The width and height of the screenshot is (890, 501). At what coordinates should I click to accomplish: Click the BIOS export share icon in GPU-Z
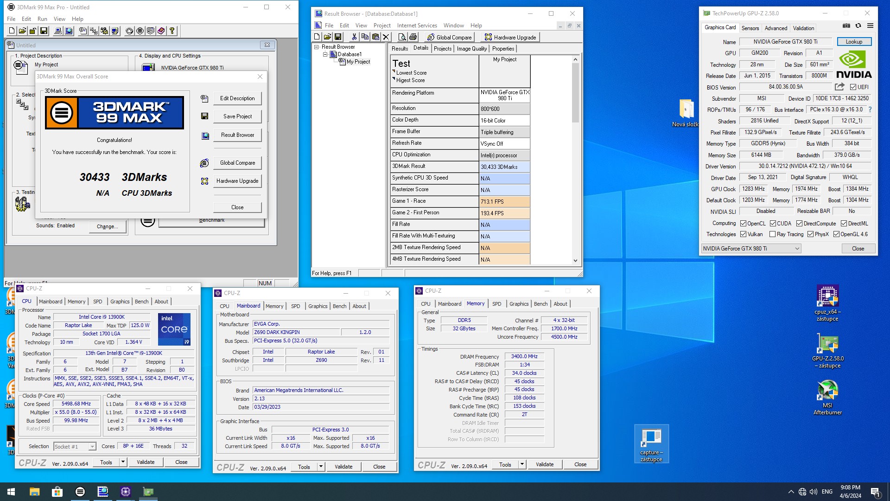(839, 87)
